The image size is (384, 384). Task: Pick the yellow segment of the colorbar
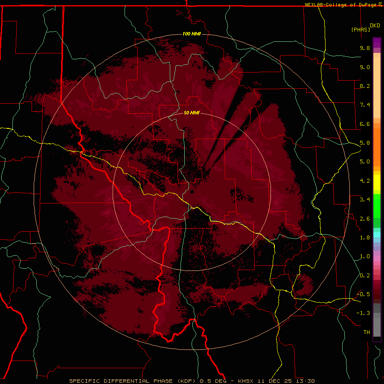[x=377, y=183]
